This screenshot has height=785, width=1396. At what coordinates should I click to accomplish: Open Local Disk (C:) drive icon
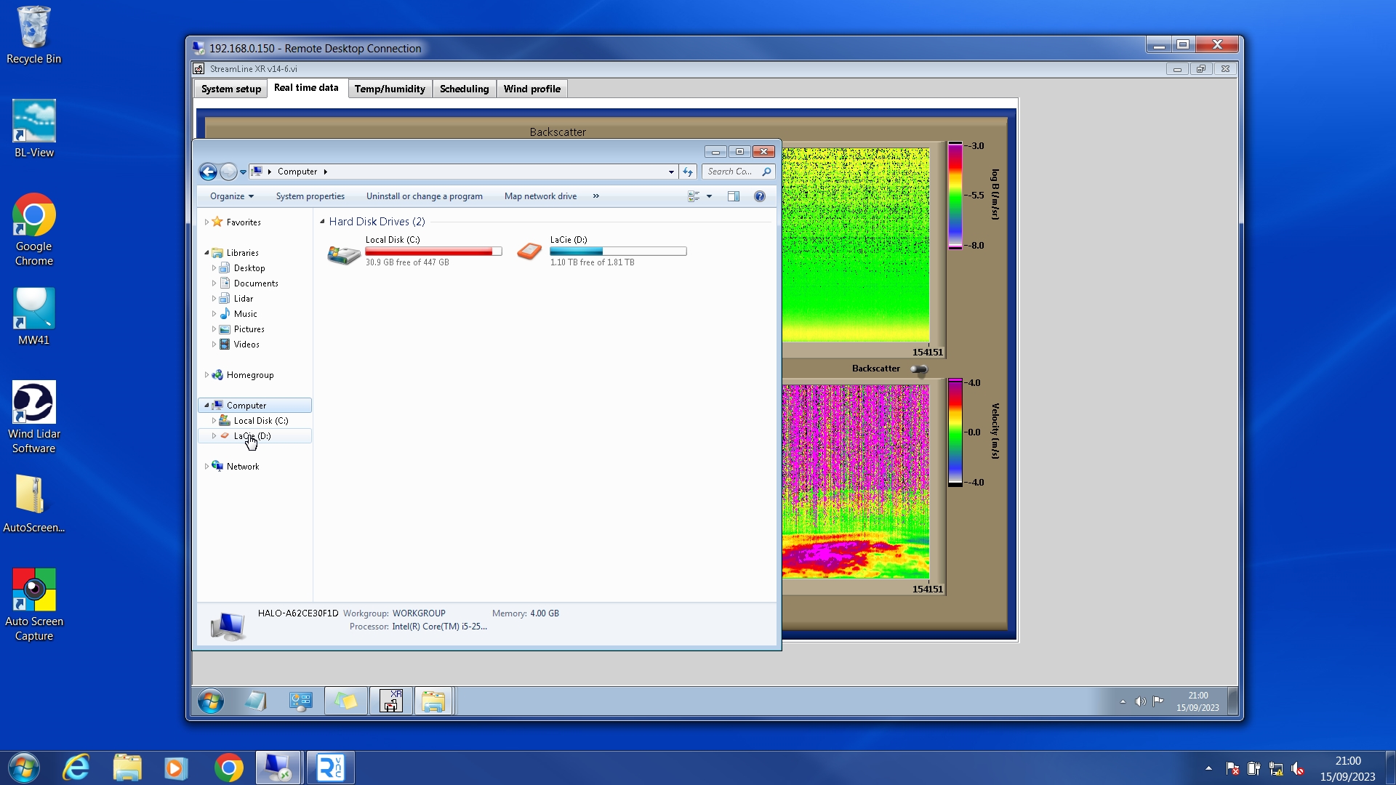pos(344,254)
